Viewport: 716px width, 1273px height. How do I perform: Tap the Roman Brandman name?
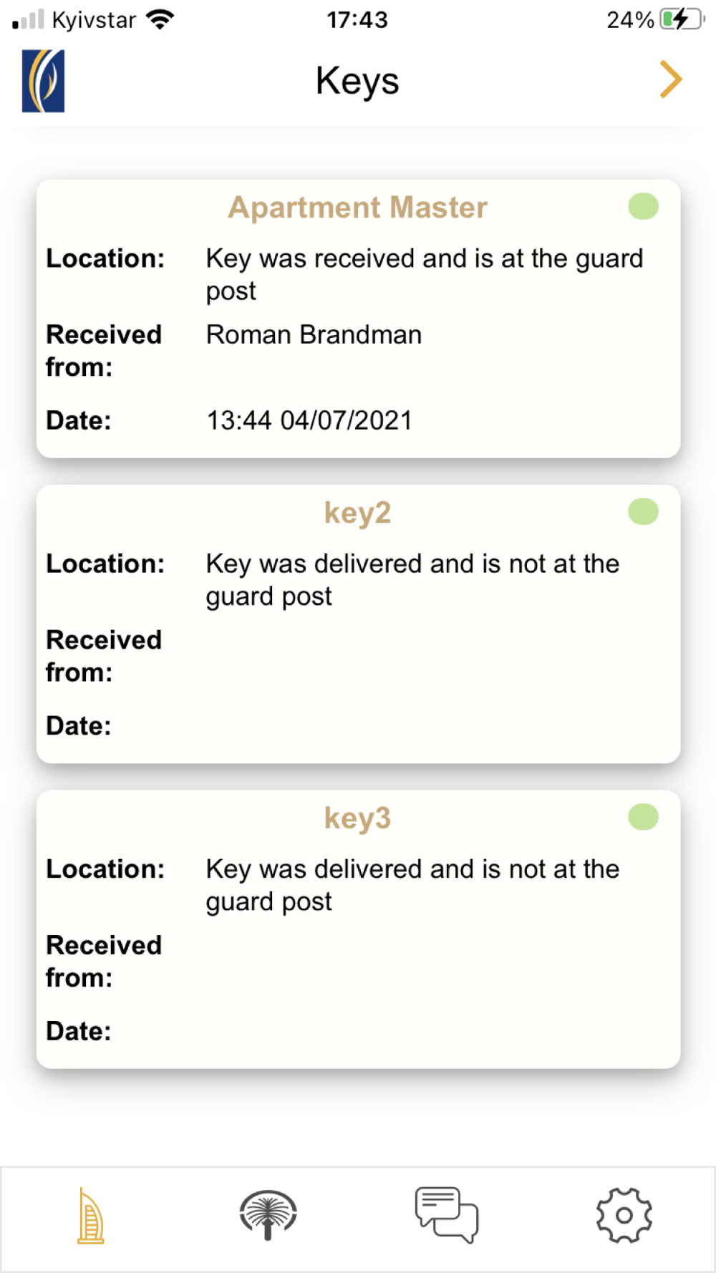click(x=314, y=334)
